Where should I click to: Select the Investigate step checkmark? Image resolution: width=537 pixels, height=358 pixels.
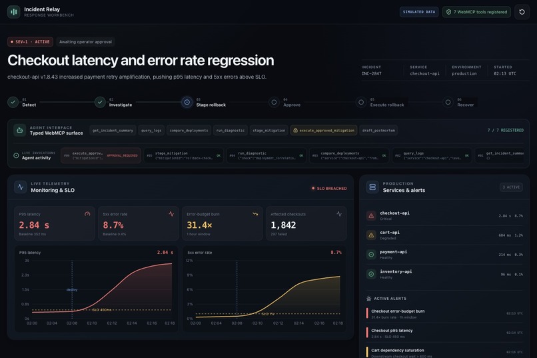pos(100,102)
